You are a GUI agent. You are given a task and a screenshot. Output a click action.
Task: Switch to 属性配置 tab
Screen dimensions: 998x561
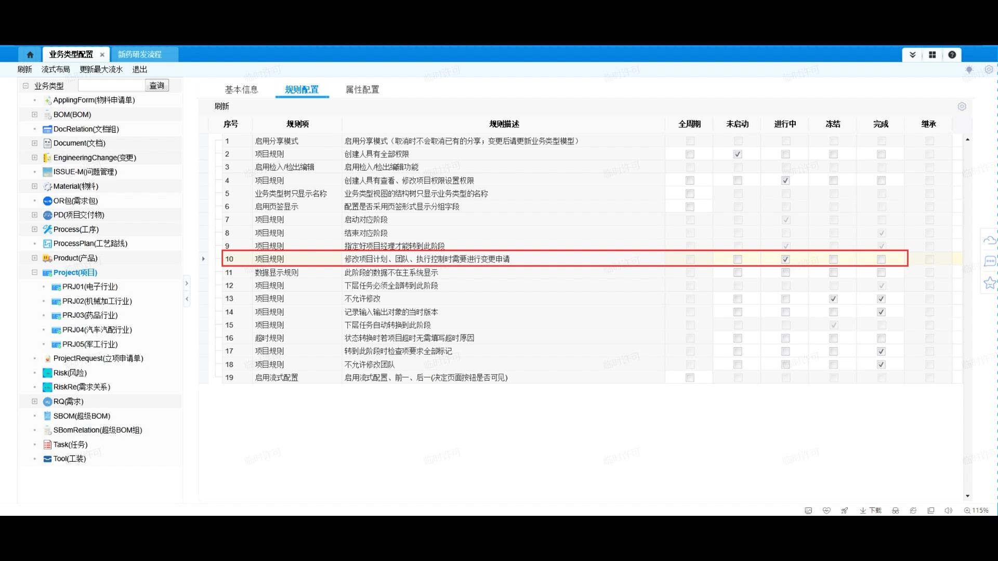tap(362, 89)
